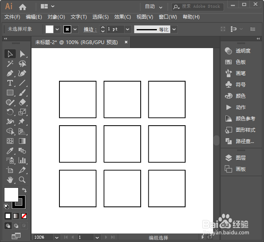Open the 效果(C) menu
The height and width of the screenshot is (242, 264).
[x=122, y=17]
